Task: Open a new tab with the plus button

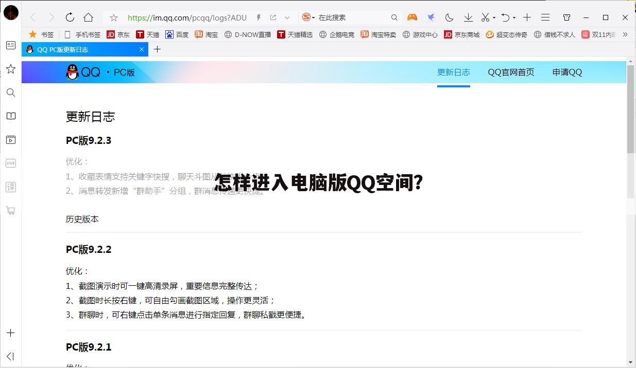Action: point(157,49)
